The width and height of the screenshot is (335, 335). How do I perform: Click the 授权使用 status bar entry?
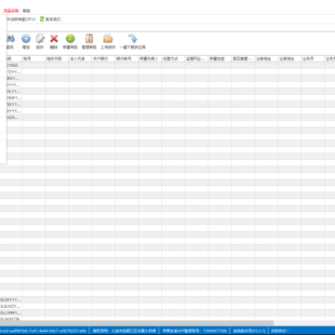(124, 331)
